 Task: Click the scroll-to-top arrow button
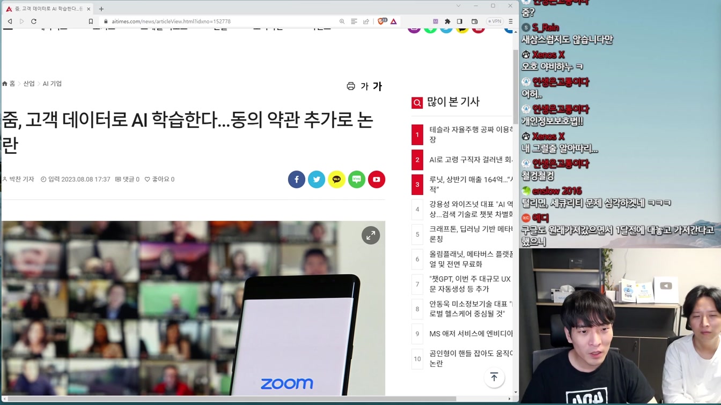494,377
